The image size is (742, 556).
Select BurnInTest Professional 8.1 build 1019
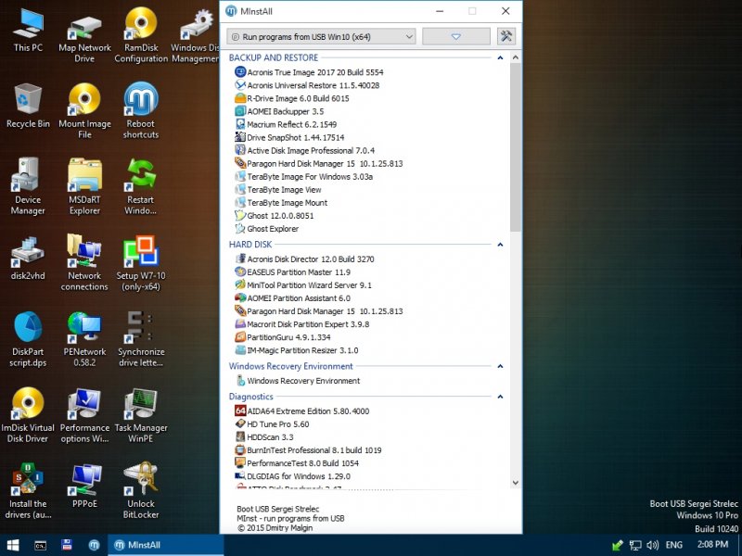[x=308, y=450]
